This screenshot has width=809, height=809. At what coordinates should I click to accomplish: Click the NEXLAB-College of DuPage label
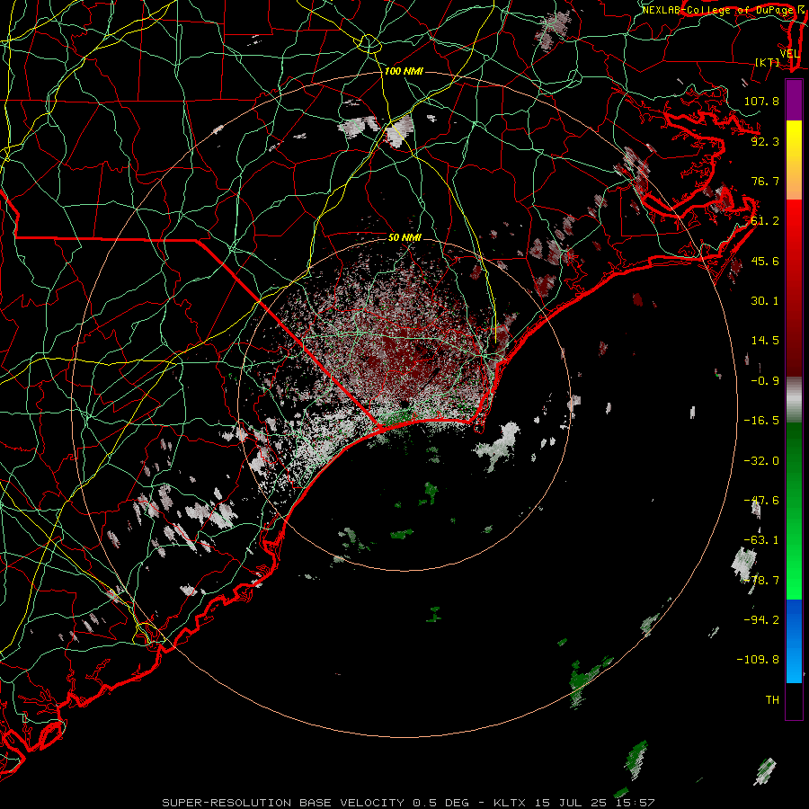717,10
